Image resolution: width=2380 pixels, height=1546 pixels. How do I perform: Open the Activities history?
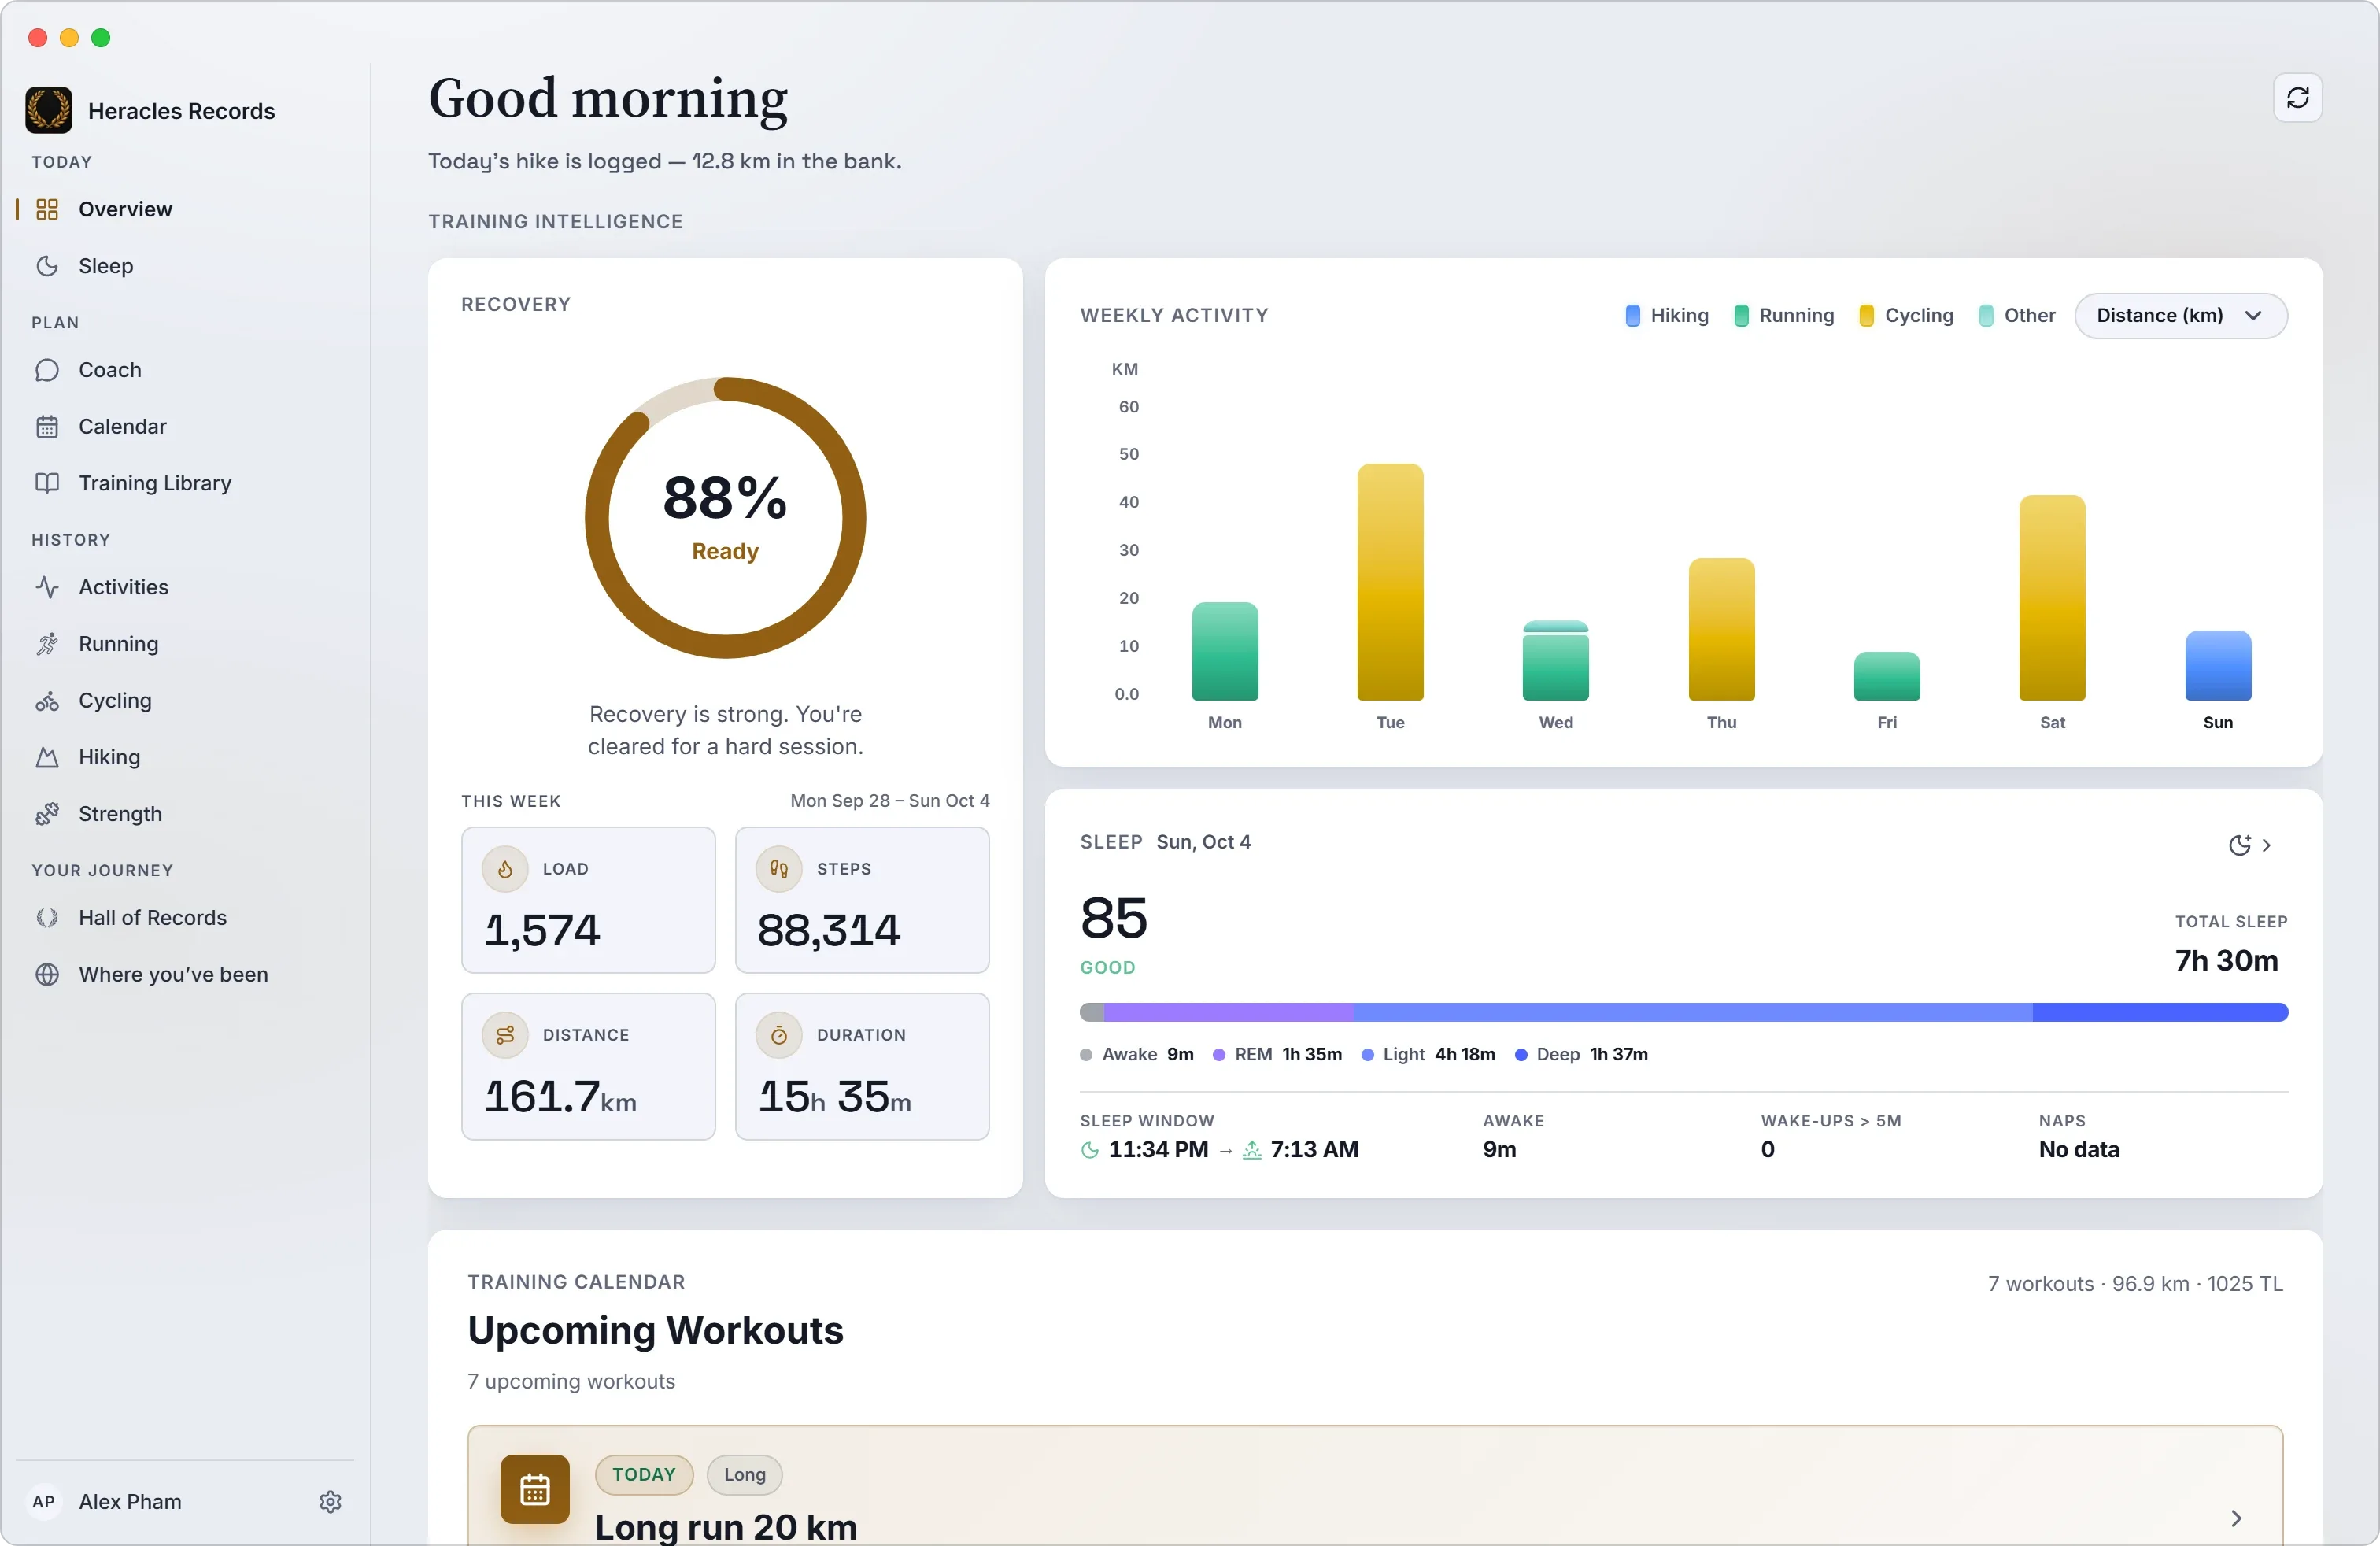[x=186, y=587]
